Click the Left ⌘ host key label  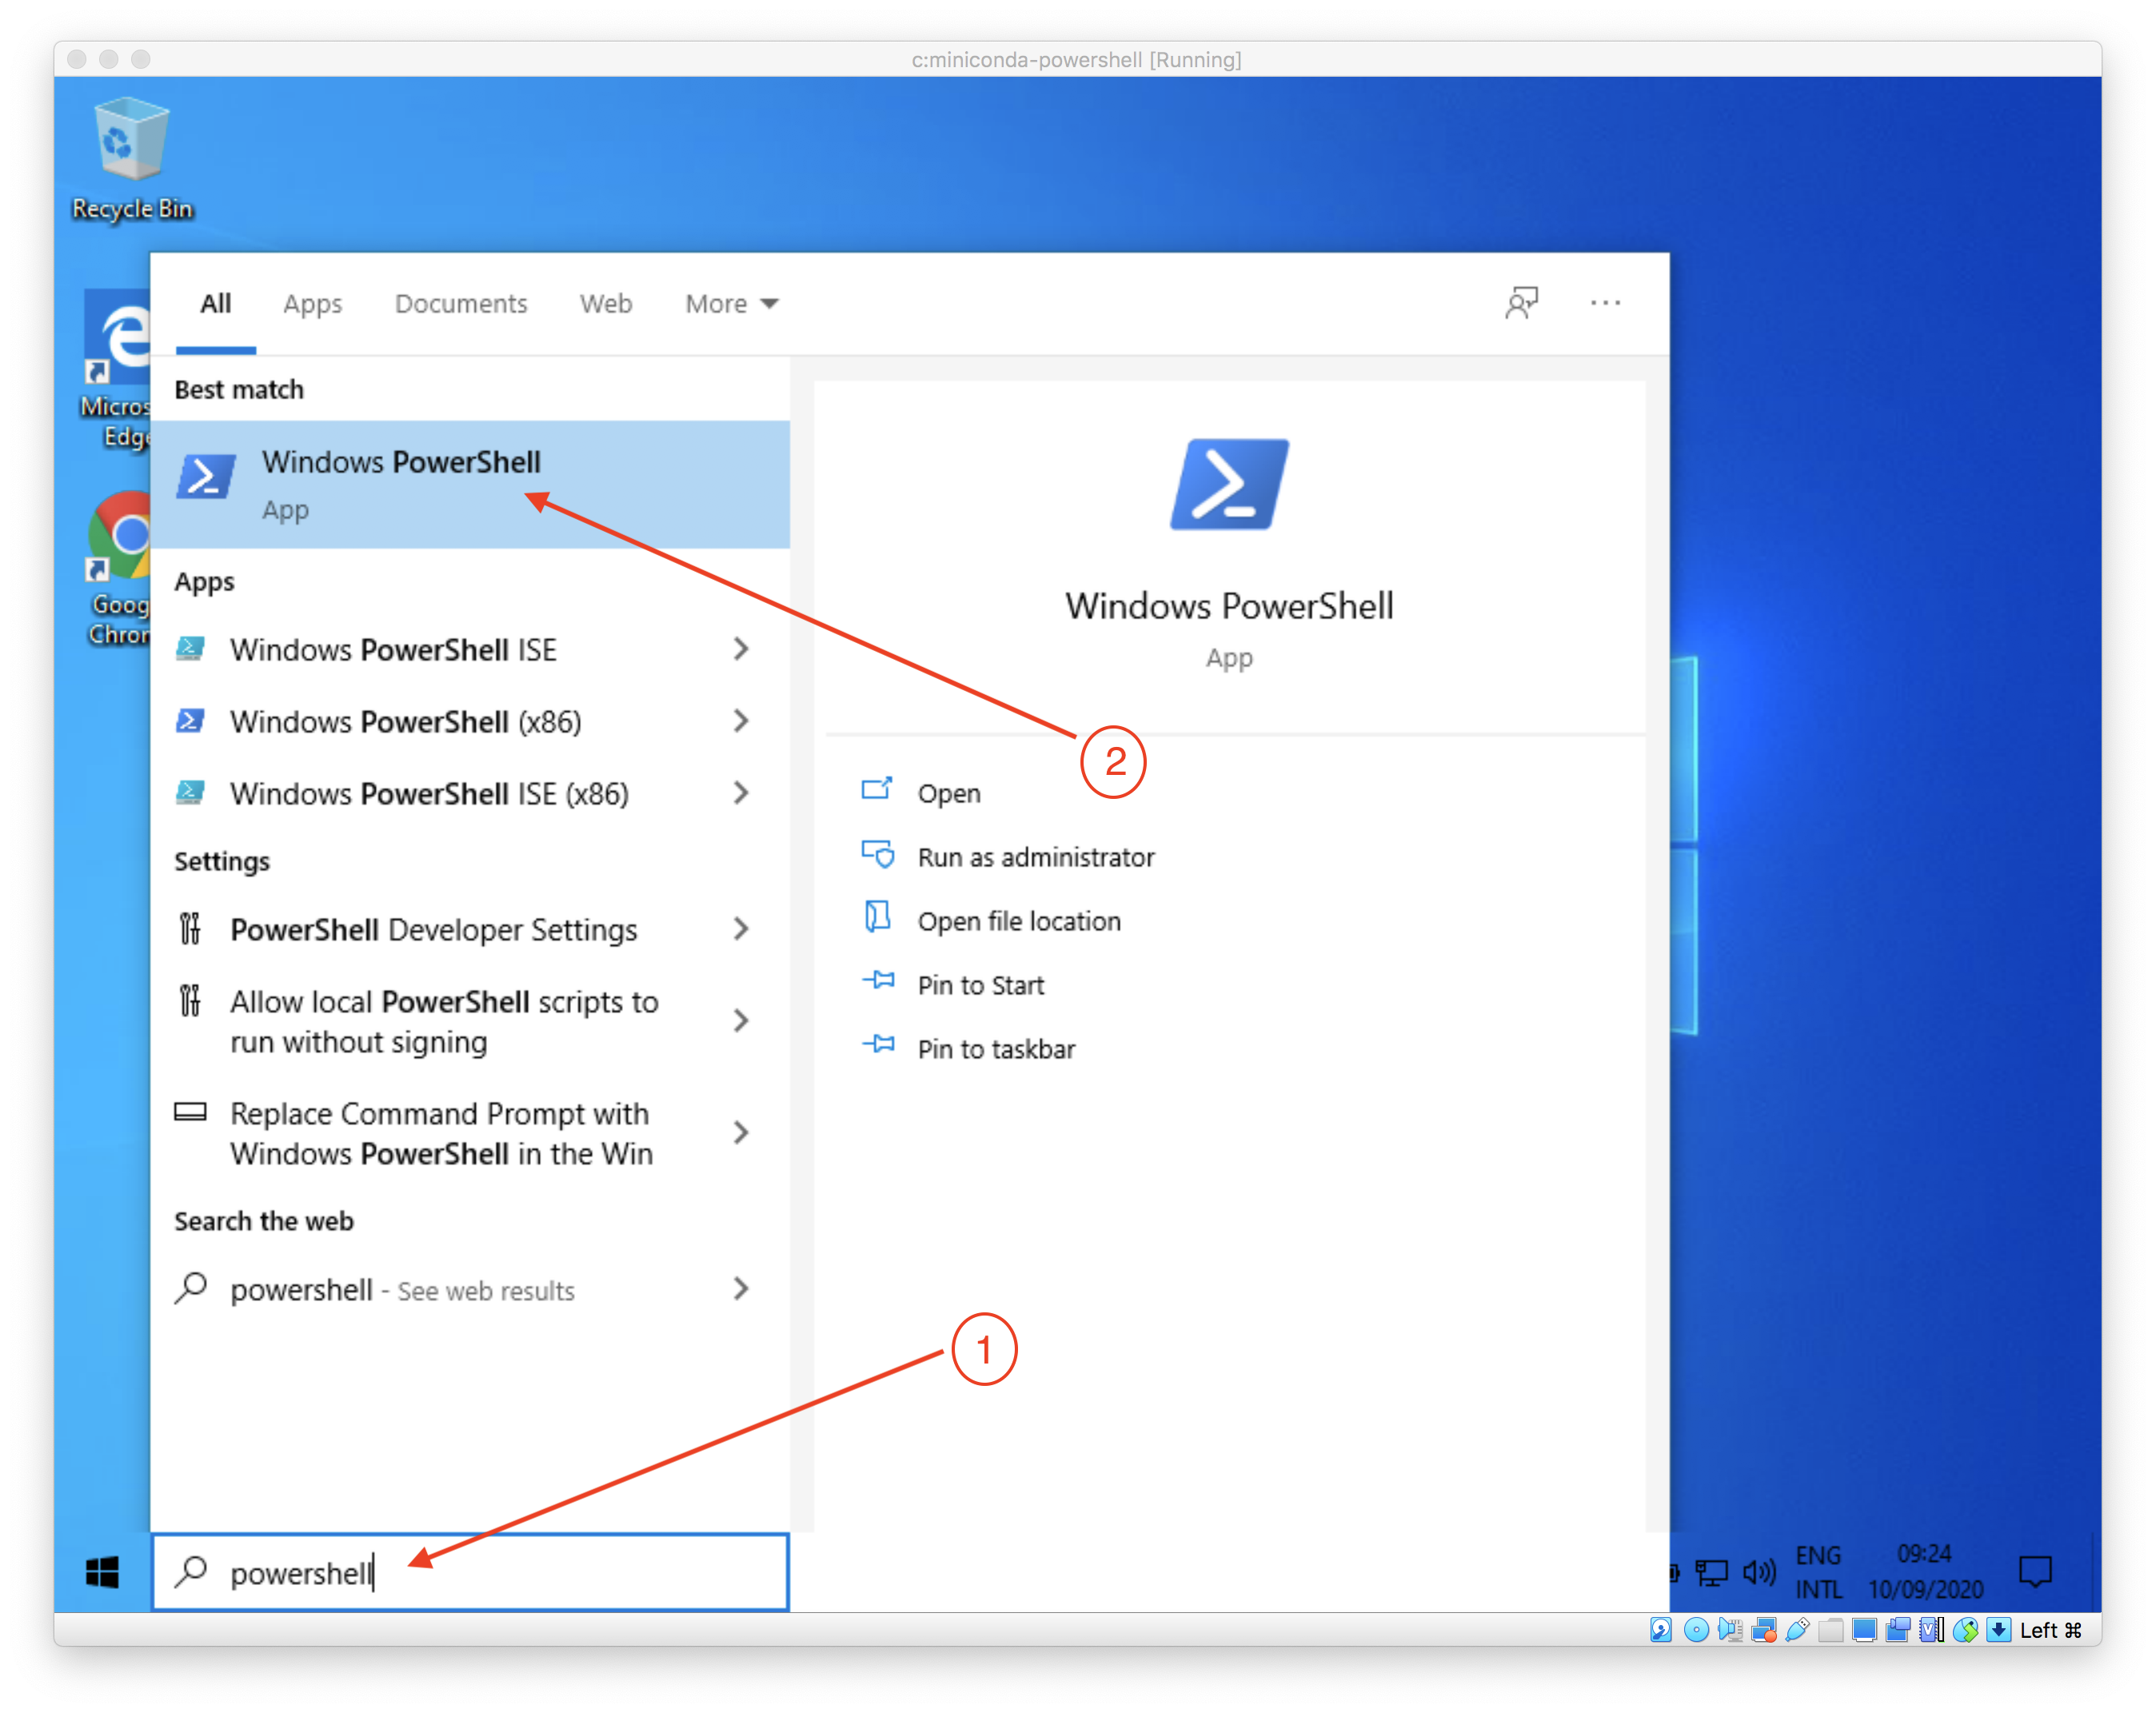point(2050,1630)
